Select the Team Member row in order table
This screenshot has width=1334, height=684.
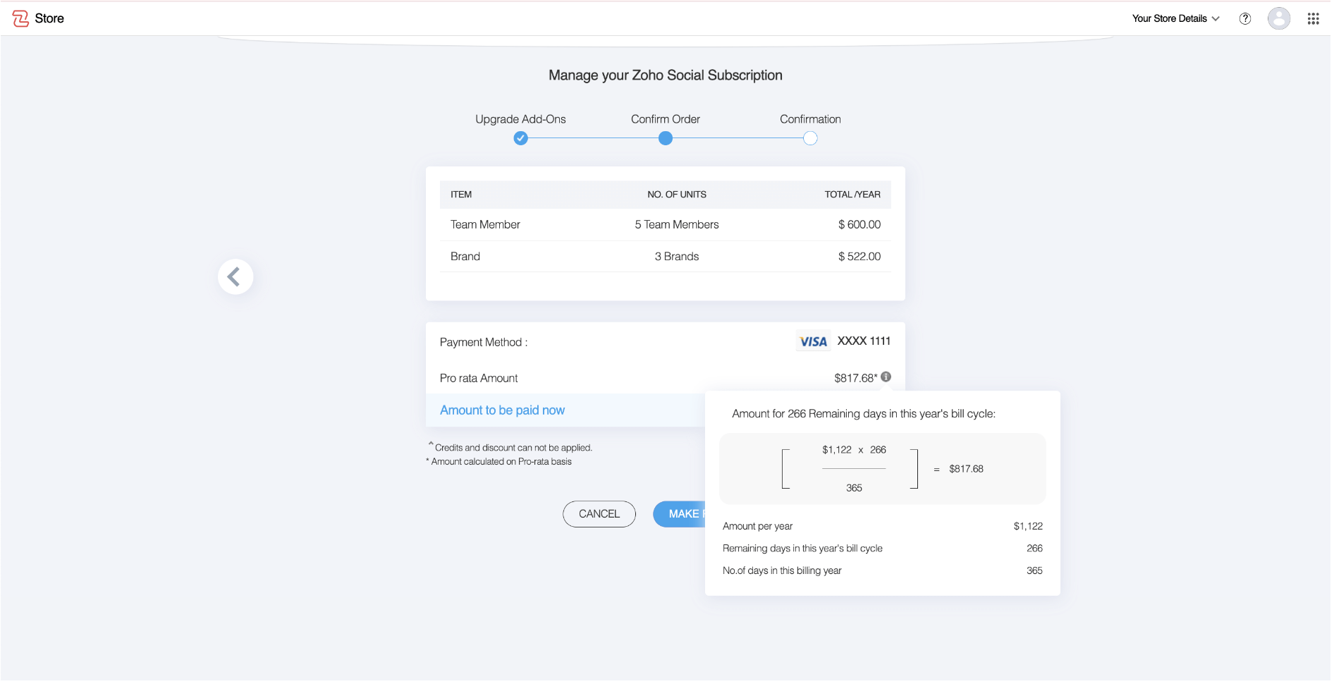pyautogui.click(x=665, y=224)
